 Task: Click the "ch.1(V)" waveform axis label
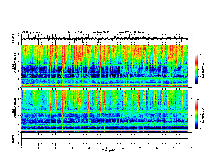pyautogui.click(x=13, y=39)
